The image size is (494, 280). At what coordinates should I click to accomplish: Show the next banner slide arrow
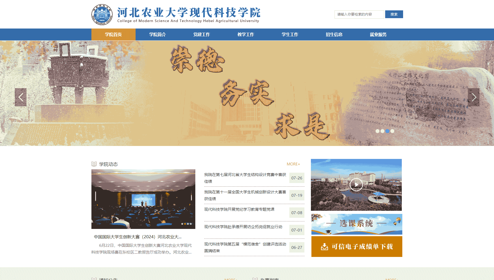473,97
